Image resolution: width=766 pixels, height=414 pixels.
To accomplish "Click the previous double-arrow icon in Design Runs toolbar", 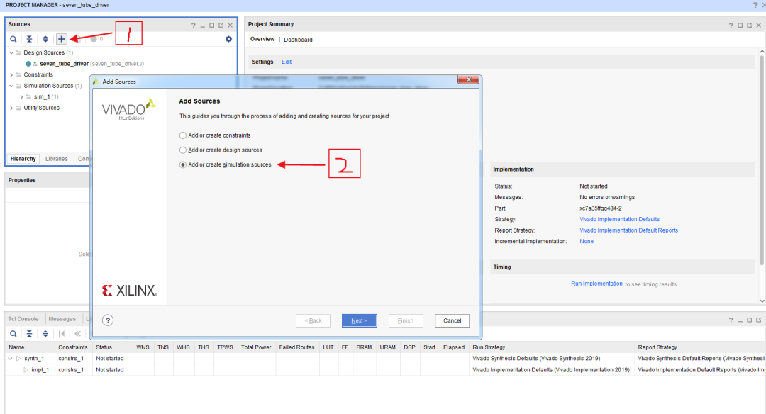I will [x=78, y=334].
